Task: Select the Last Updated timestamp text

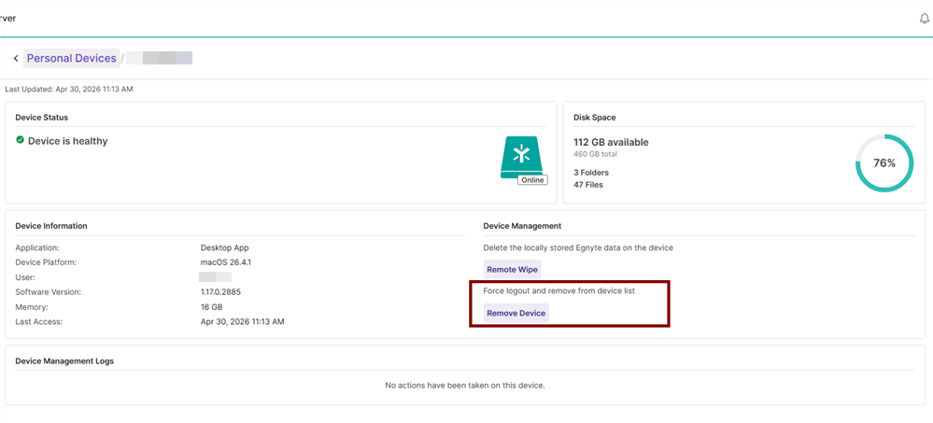Action: click(x=69, y=90)
